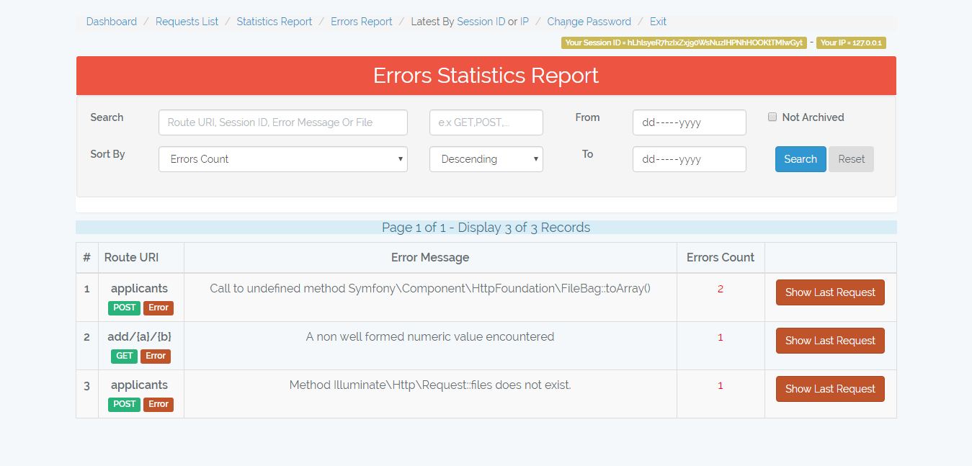
Task: Open Change Password page
Action: pyautogui.click(x=589, y=22)
